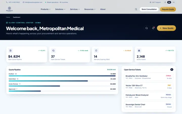The image size is (182, 114).
Task: Expand the Products menu
Action: (x=45, y=9)
